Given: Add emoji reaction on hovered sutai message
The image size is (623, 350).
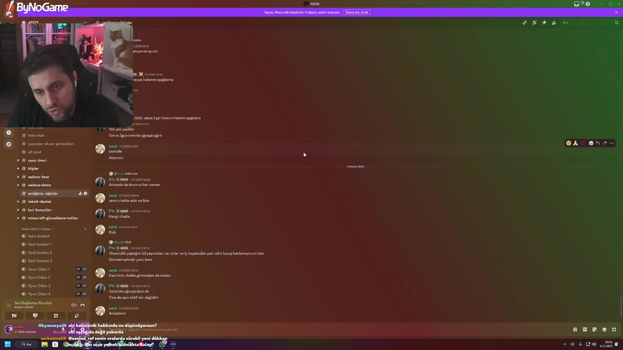Looking at the screenshot, I should tap(591, 143).
